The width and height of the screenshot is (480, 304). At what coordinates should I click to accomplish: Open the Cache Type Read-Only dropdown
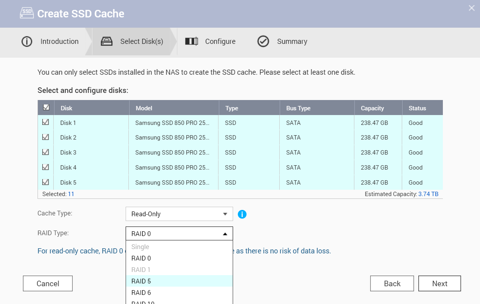point(179,214)
